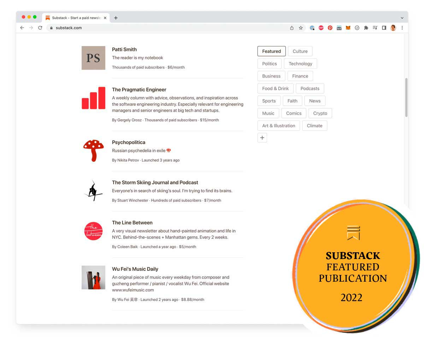The height and width of the screenshot is (345, 424).
Task: Click the skier logo of Storm Skiing
Action: point(93,191)
